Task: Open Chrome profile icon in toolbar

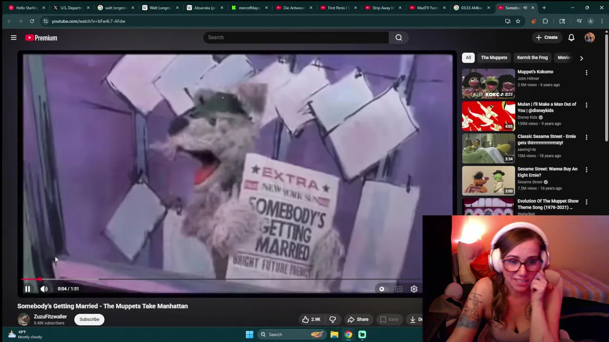Action: [x=590, y=21]
